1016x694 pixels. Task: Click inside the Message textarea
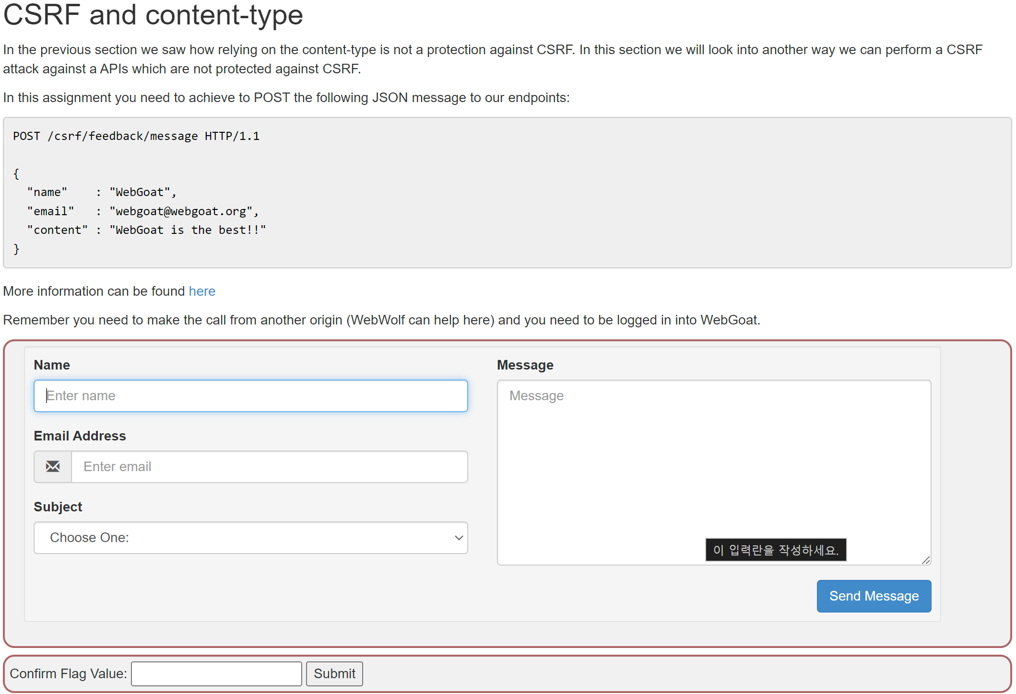click(x=713, y=460)
